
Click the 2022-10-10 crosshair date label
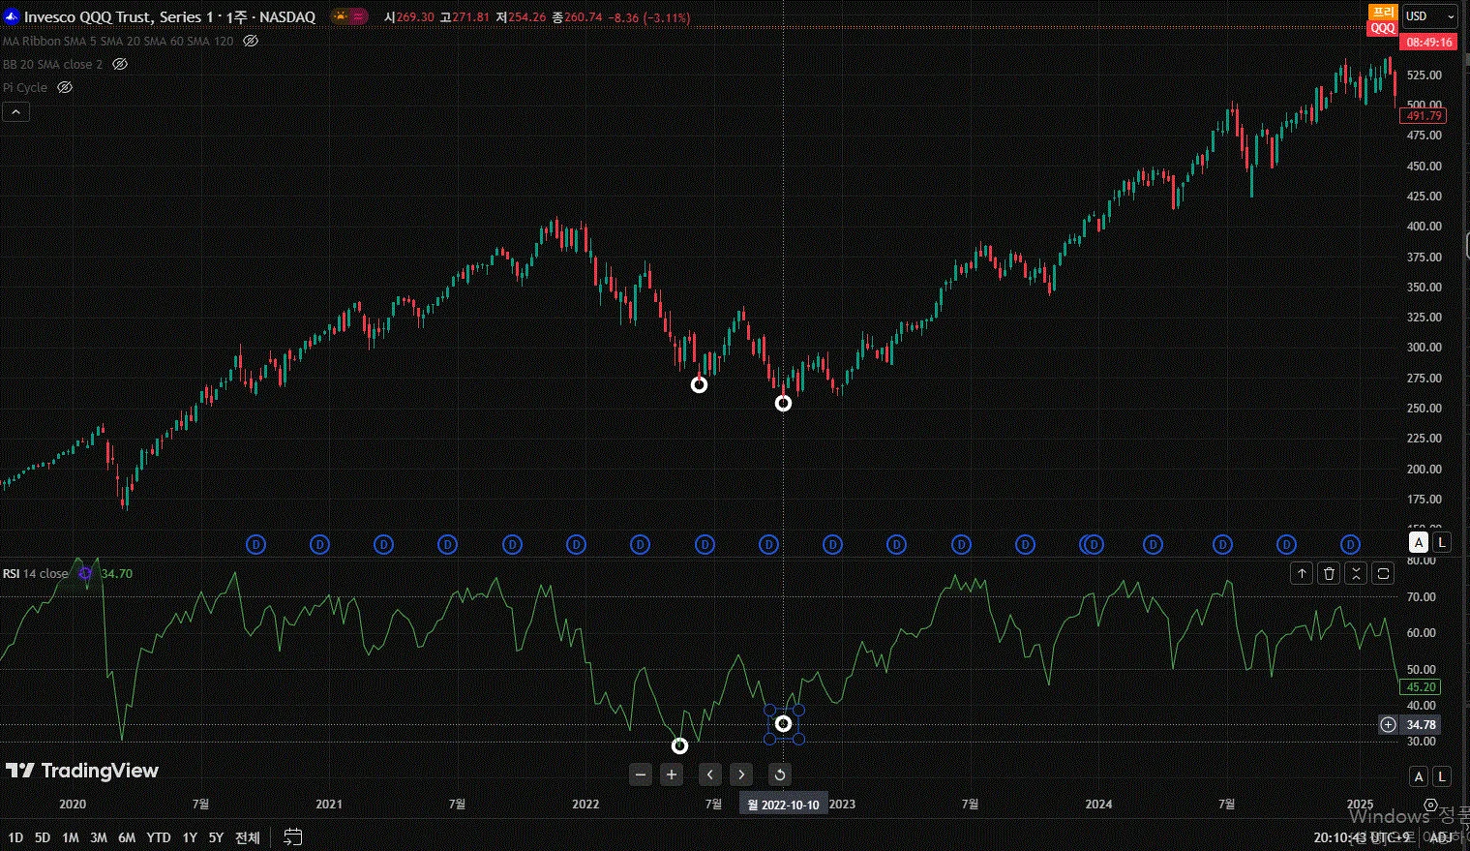[784, 805]
